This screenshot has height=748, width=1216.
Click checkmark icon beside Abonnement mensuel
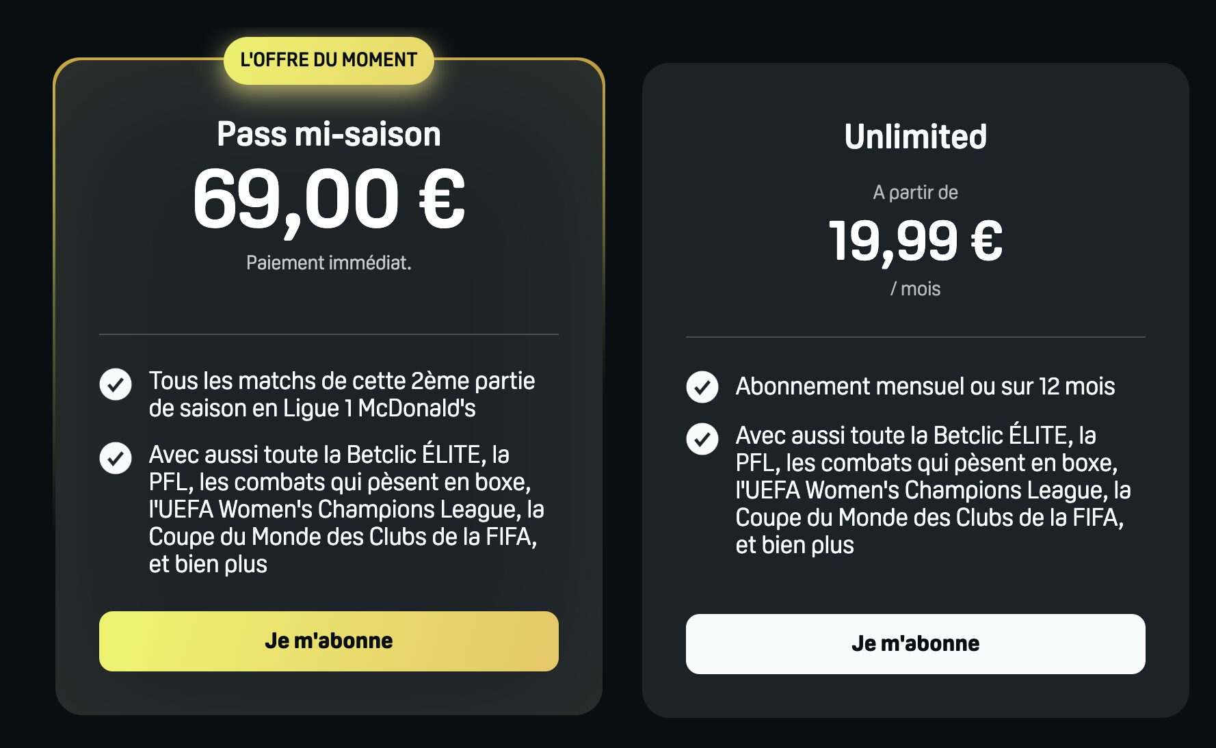[x=702, y=387]
